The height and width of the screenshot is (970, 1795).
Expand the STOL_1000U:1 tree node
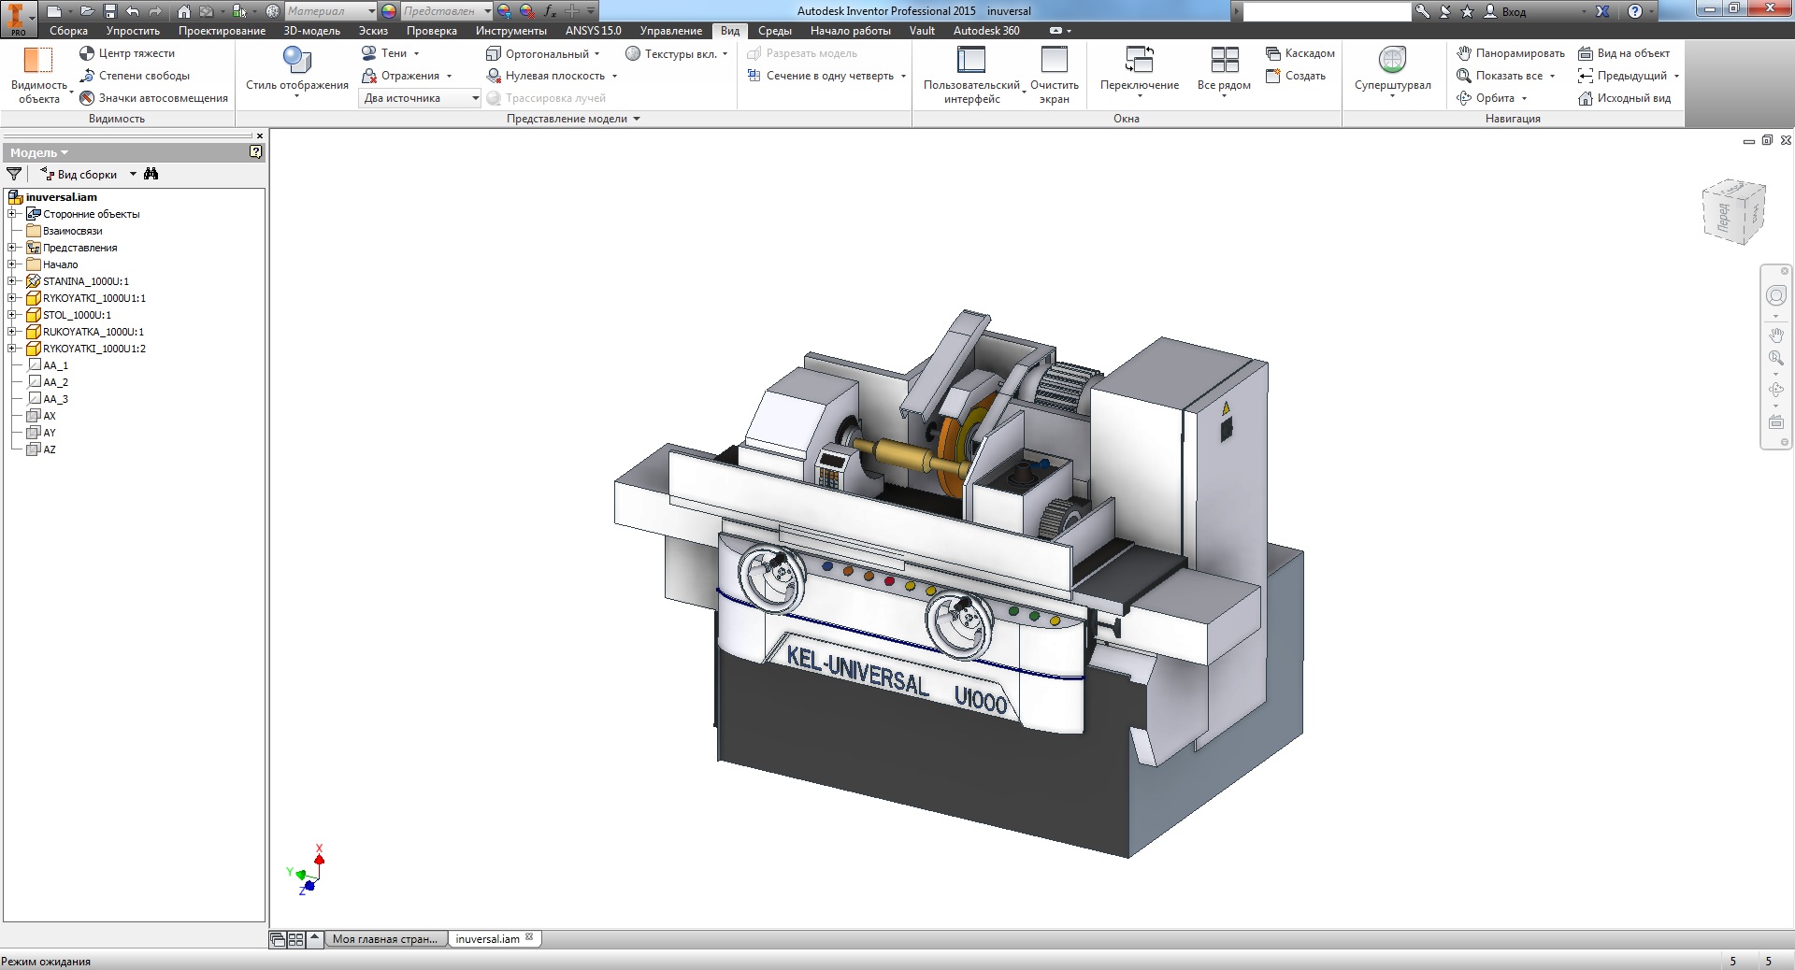point(12,315)
